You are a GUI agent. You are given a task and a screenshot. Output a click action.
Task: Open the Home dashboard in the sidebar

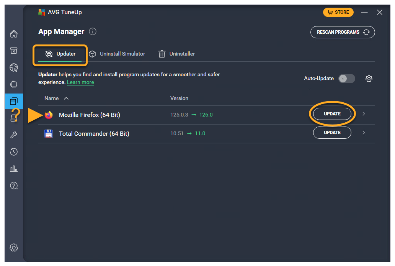click(x=14, y=34)
